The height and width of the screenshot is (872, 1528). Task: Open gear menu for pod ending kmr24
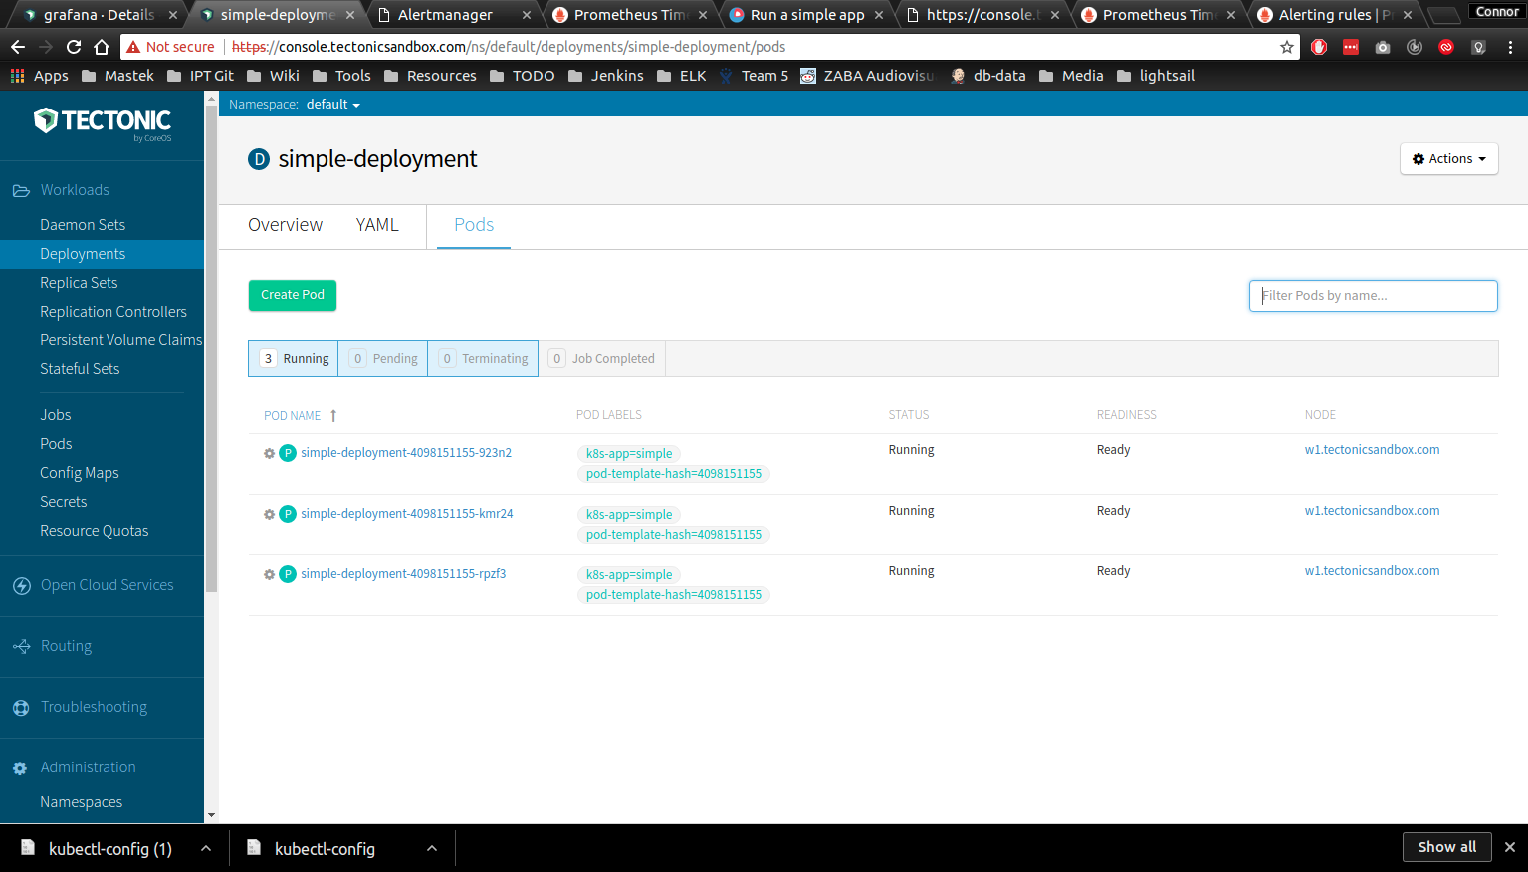tap(269, 514)
